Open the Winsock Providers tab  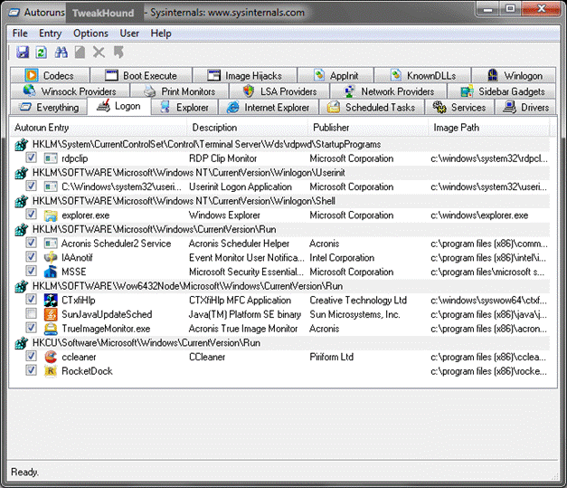(71, 91)
